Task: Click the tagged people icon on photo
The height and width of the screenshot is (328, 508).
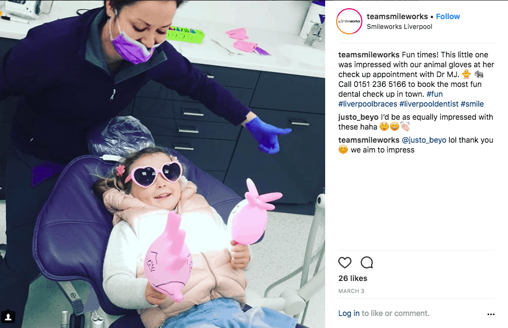Action: [x=8, y=317]
